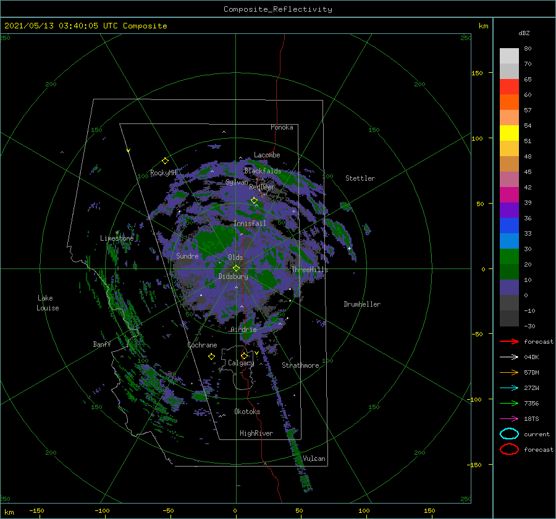Click the RedDeer city label
Viewport: 556px width, 519px height.
coord(262,187)
